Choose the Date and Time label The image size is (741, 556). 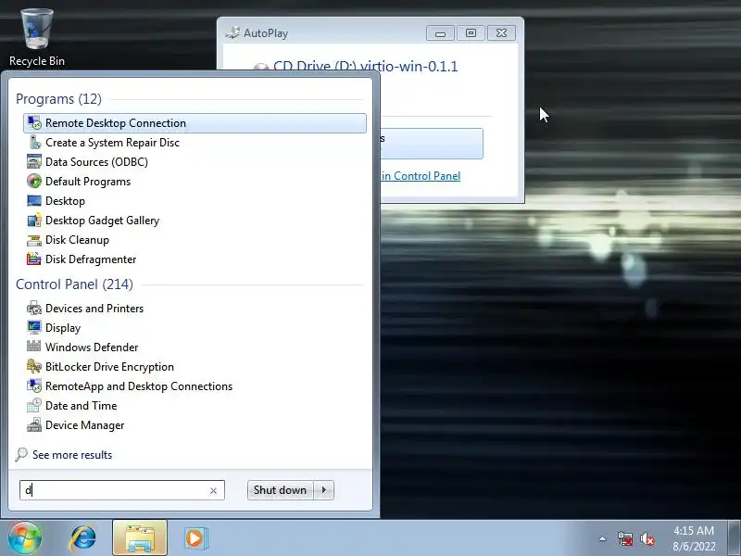coord(81,406)
